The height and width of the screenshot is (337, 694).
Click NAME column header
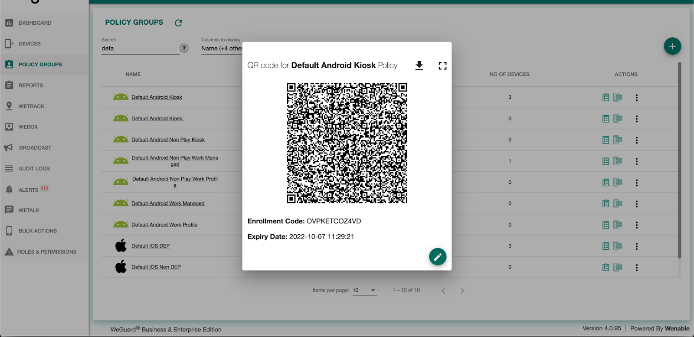[x=133, y=75]
